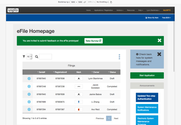This screenshot has width=181, height=125.
Task: Click Showing 1 to 5 of 5 entries
Action: pyautogui.click(x=35, y=118)
